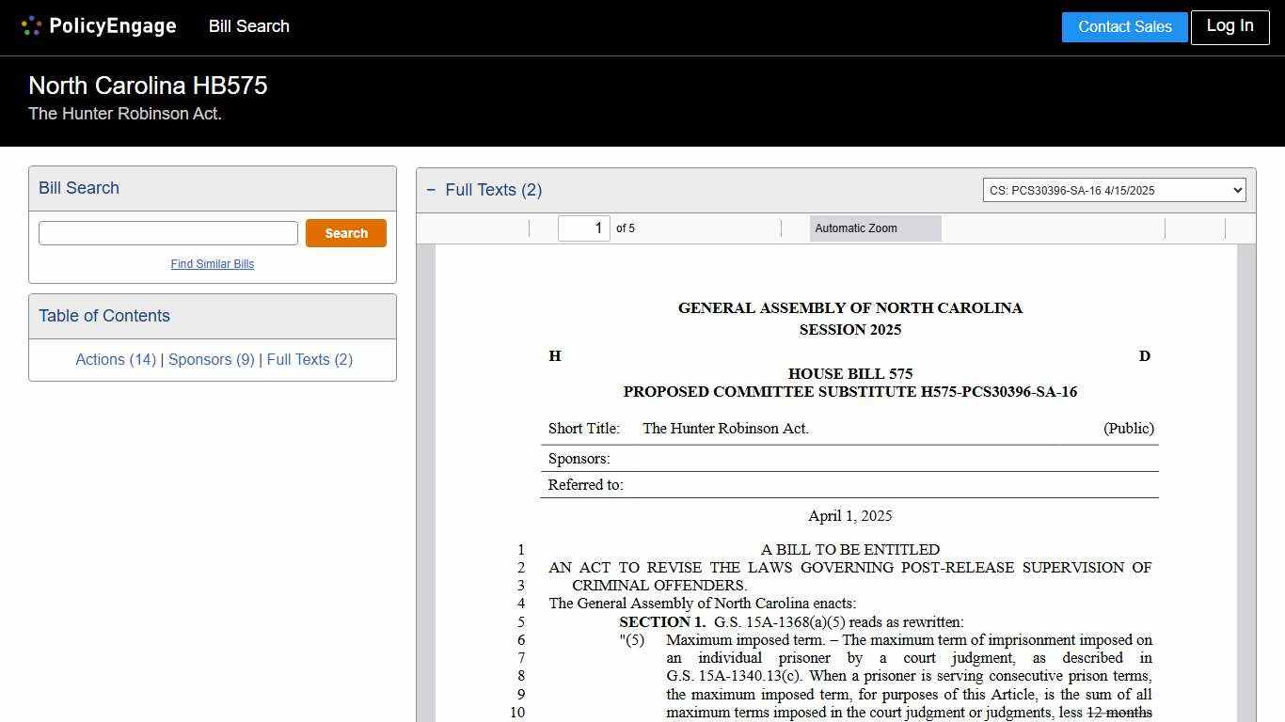Open the tools icon at toolbar's right edge
The width and height of the screenshot is (1285, 722).
click(x=1242, y=228)
